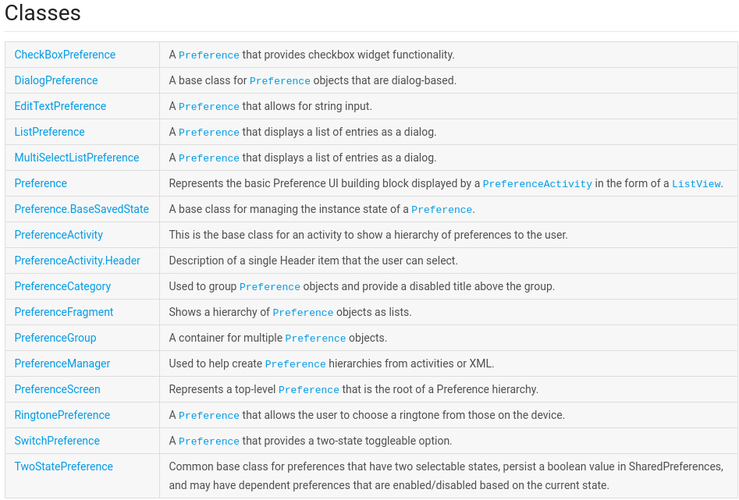Screen dimensions: 739x500
Task: Click PreferenceCategory class link
Action: coord(62,286)
